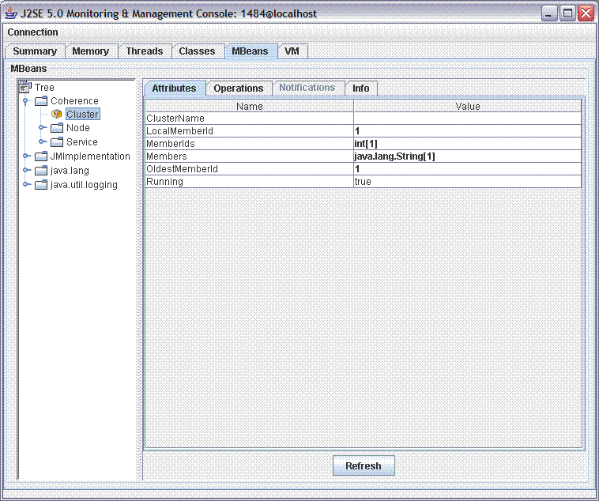Select the Service tree label
599x501 pixels.
(81, 141)
